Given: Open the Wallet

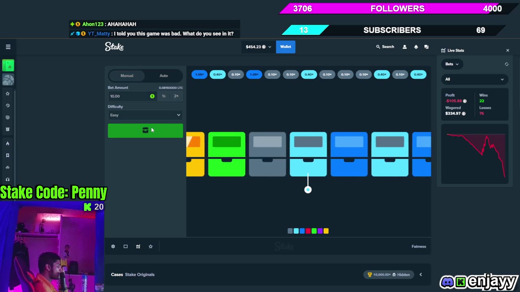Looking at the screenshot, I should [286, 47].
